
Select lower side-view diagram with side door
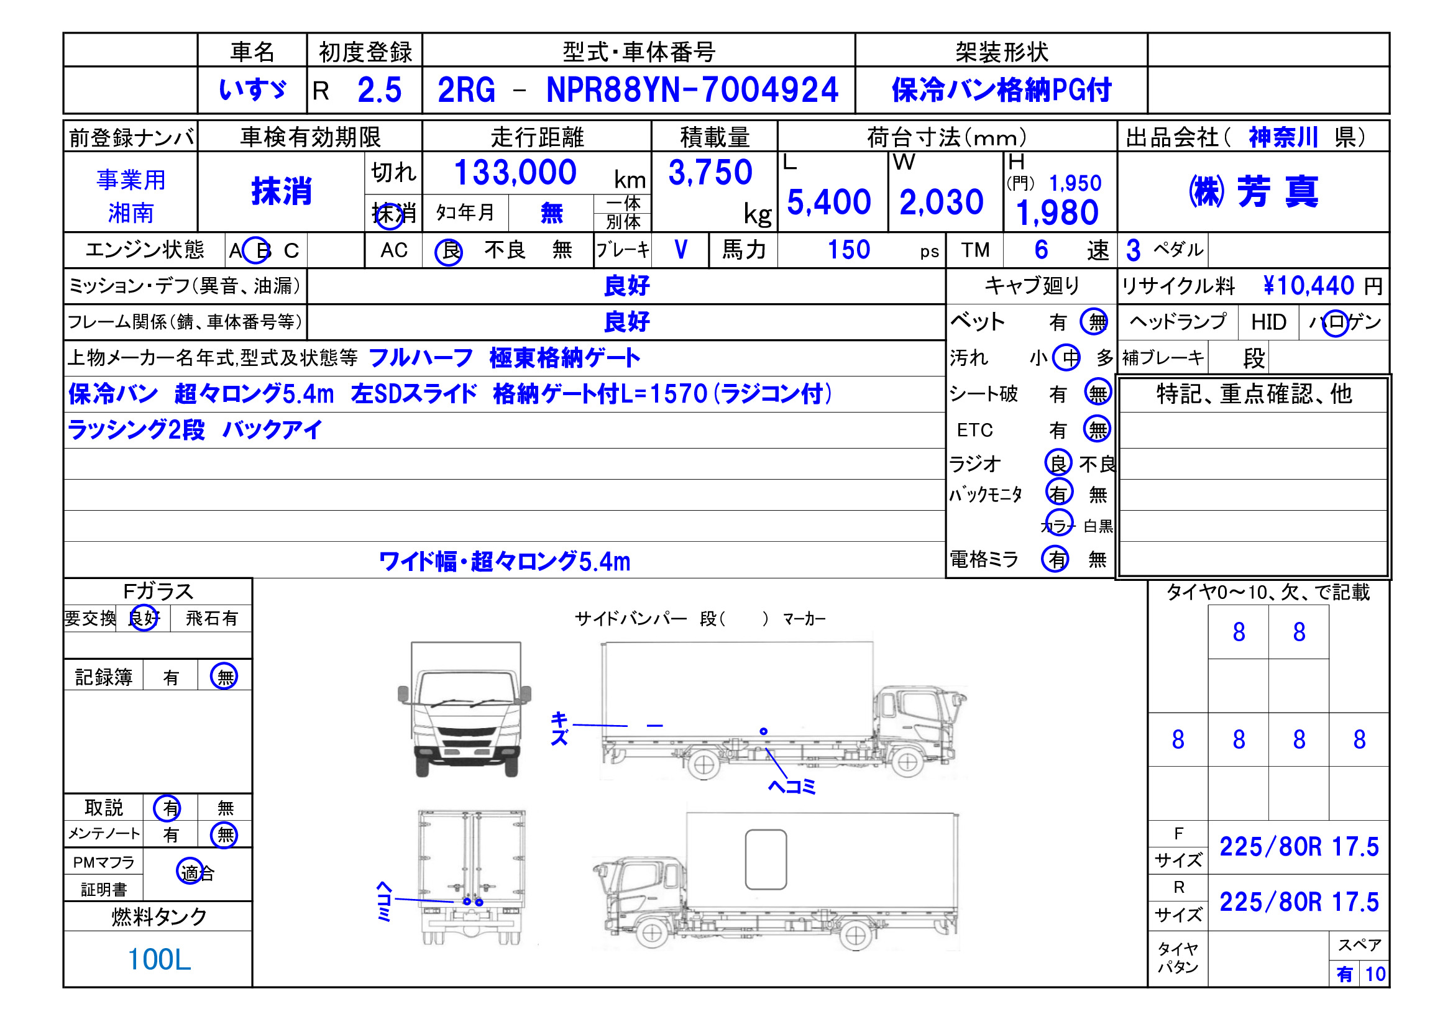click(776, 883)
